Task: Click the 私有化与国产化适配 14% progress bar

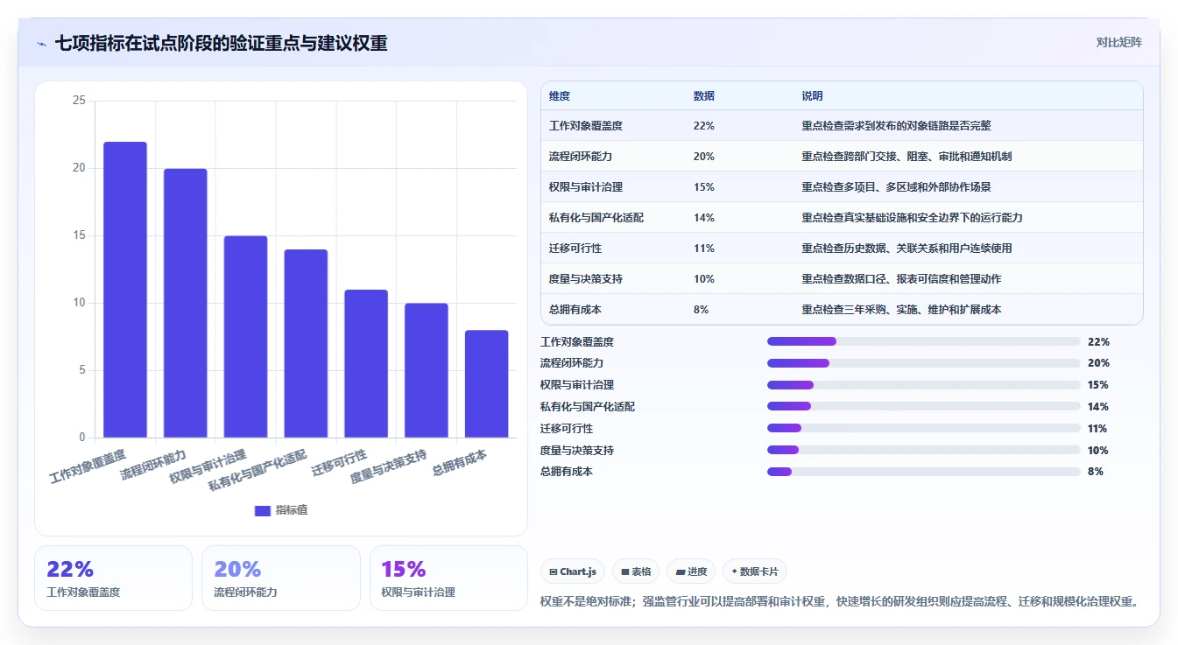Action: 924,406
